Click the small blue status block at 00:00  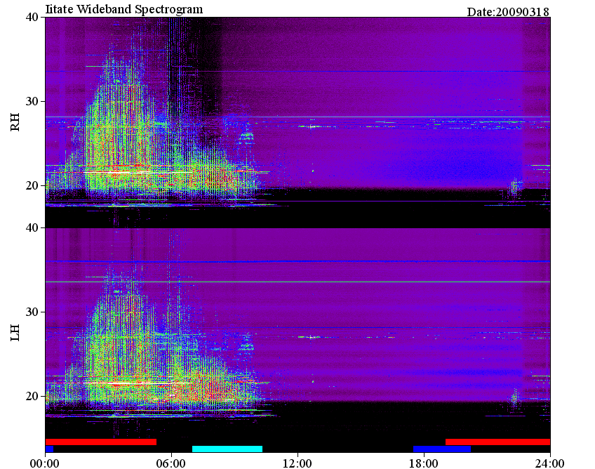coord(49,449)
